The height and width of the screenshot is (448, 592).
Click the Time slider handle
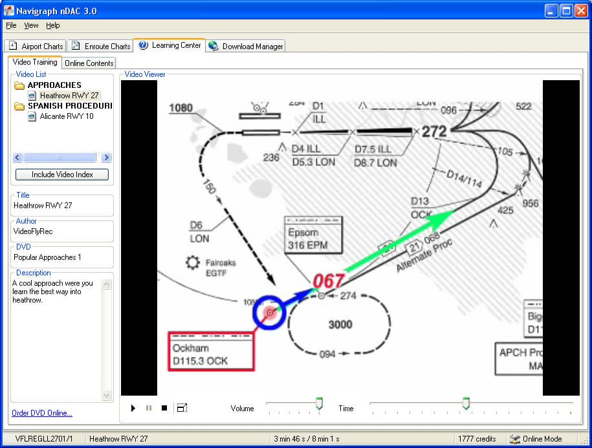click(x=466, y=404)
